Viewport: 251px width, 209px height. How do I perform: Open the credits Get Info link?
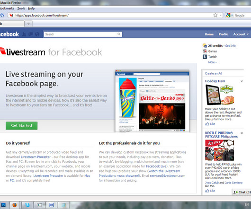230,46
